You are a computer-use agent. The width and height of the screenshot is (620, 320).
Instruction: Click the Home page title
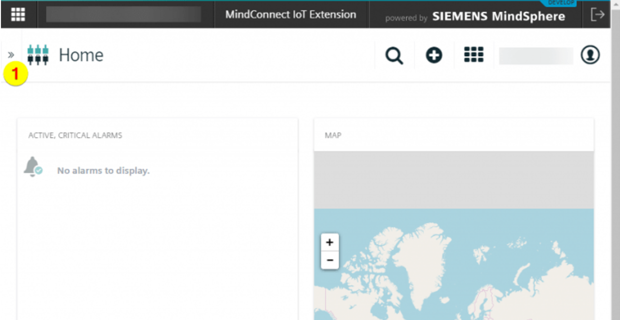pos(81,55)
